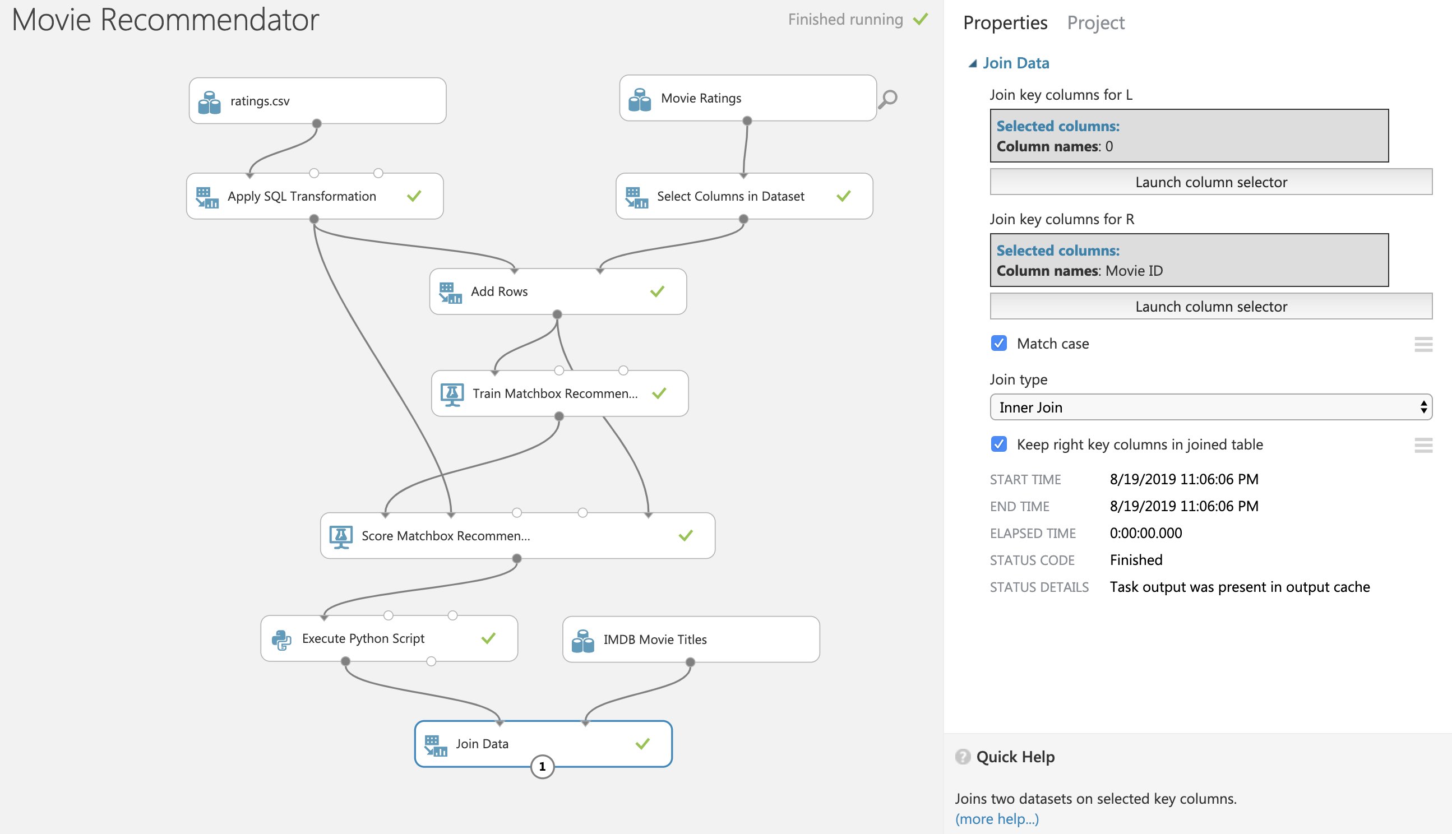
Task: Click the Quick Help question mark icon
Action: point(962,757)
